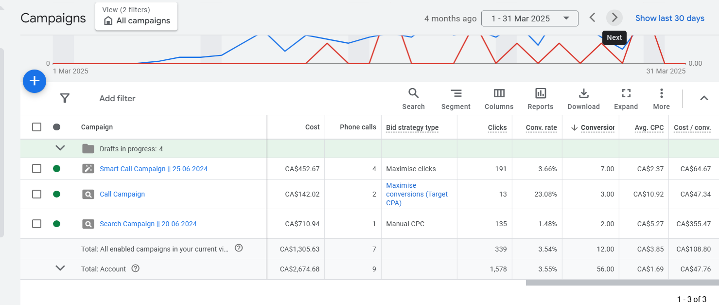The width and height of the screenshot is (719, 305).
Task: Open the date range dropdown
Action: click(x=529, y=18)
